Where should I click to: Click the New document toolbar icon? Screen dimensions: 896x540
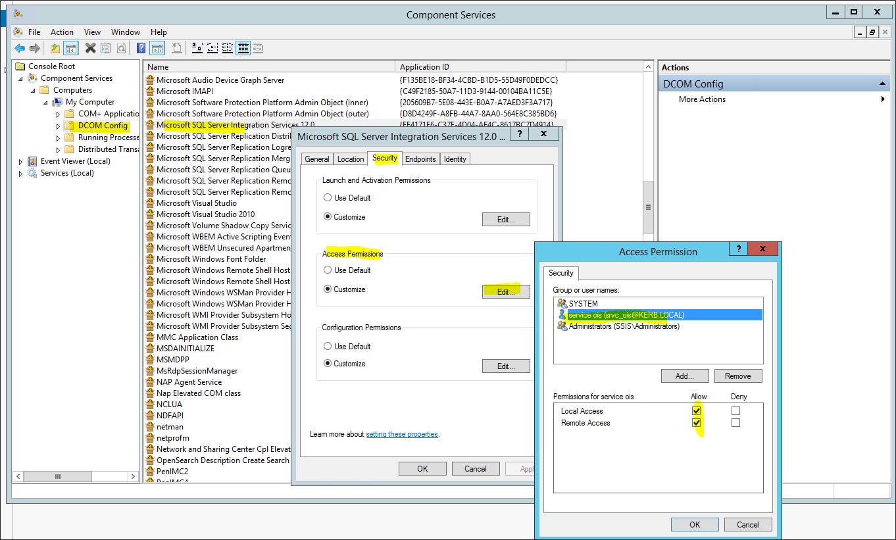pyautogui.click(x=177, y=48)
